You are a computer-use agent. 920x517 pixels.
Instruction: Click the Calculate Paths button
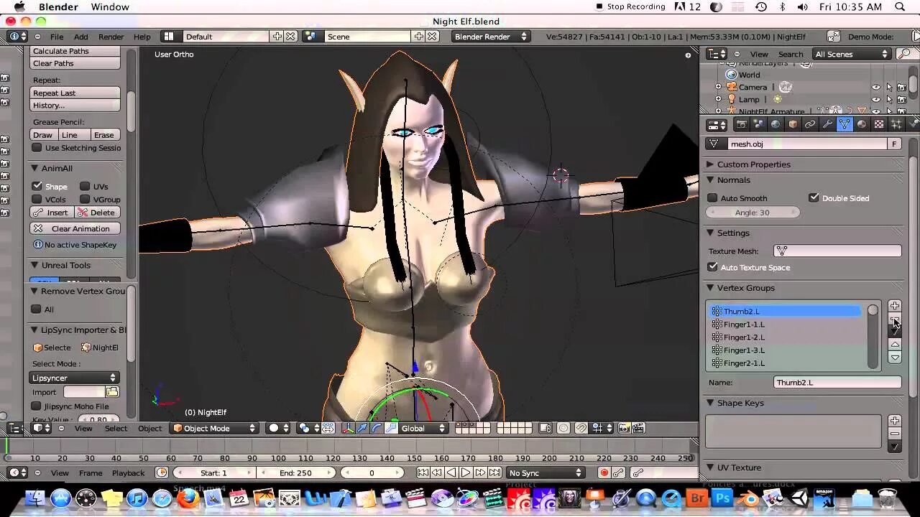coord(75,52)
